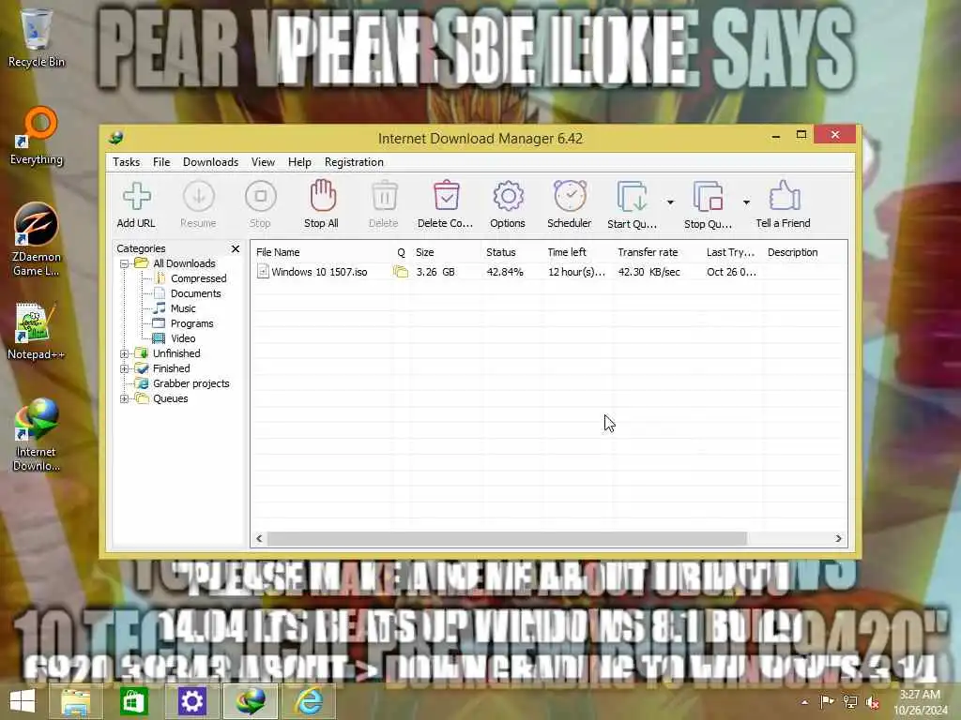Viewport: 961px width, 720px height.
Task: Open the Downloads menu
Action: click(x=210, y=162)
